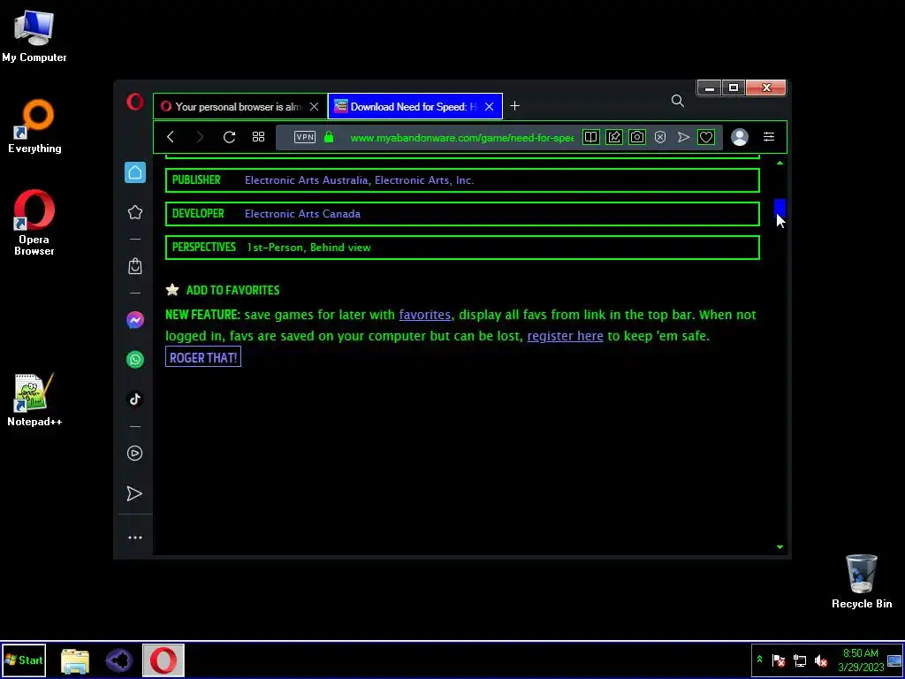This screenshot has height=679, width=905.
Task: Toggle the VPN badge in address bar
Action: click(305, 137)
